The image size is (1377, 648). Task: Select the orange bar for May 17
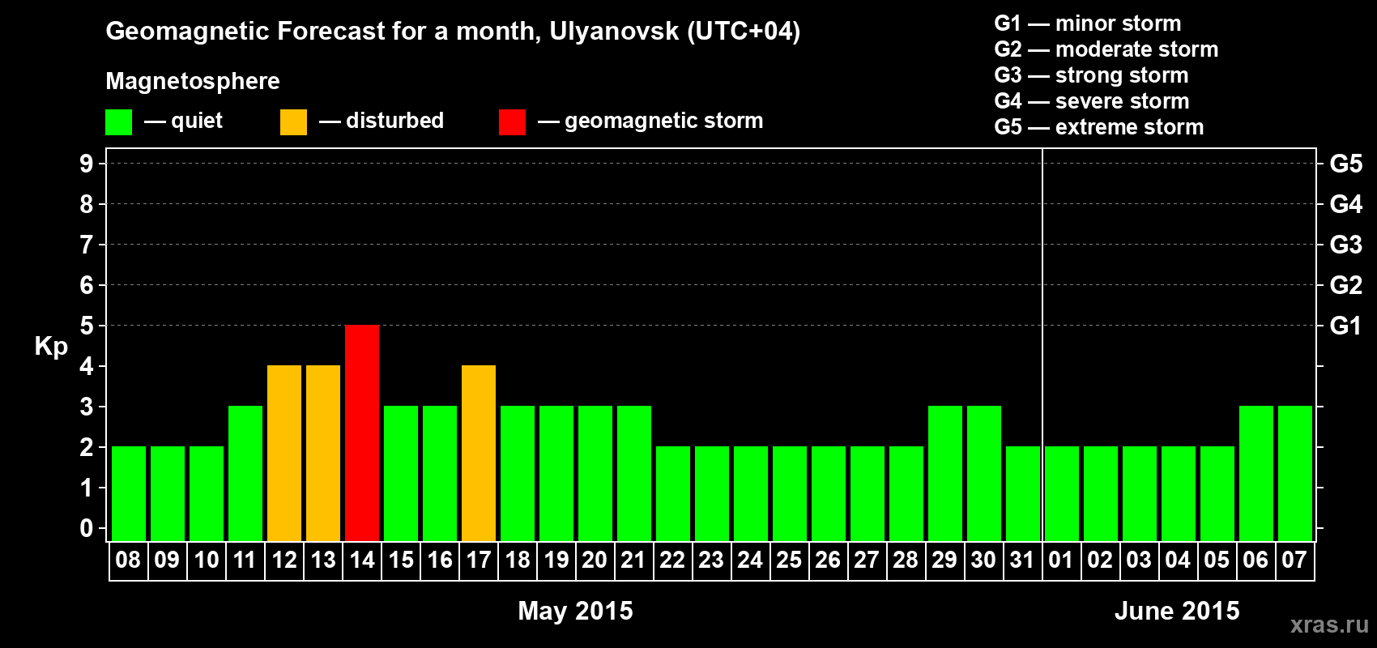click(x=479, y=453)
